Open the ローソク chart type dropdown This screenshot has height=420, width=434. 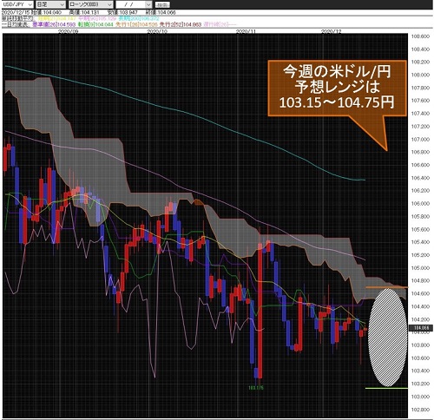tap(90, 4)
